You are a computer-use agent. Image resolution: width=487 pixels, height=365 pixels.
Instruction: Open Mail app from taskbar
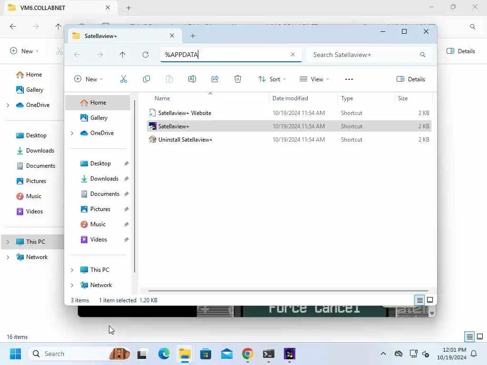click(227, 354)
